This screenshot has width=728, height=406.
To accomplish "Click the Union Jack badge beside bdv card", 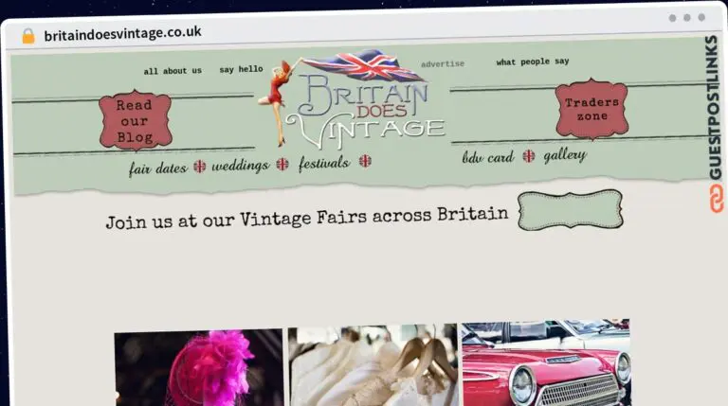I will pyautogui.click(x=529, y=156).
